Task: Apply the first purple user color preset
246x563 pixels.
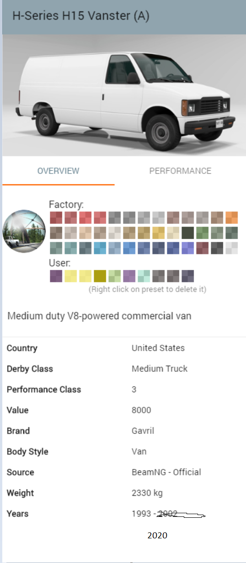Action: pos(56,276)
